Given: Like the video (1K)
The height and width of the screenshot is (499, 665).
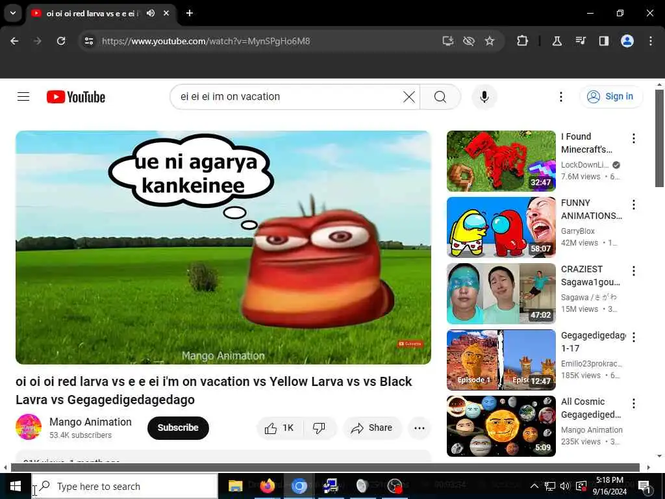Looking at the screenshot, I should pos(279,428).
